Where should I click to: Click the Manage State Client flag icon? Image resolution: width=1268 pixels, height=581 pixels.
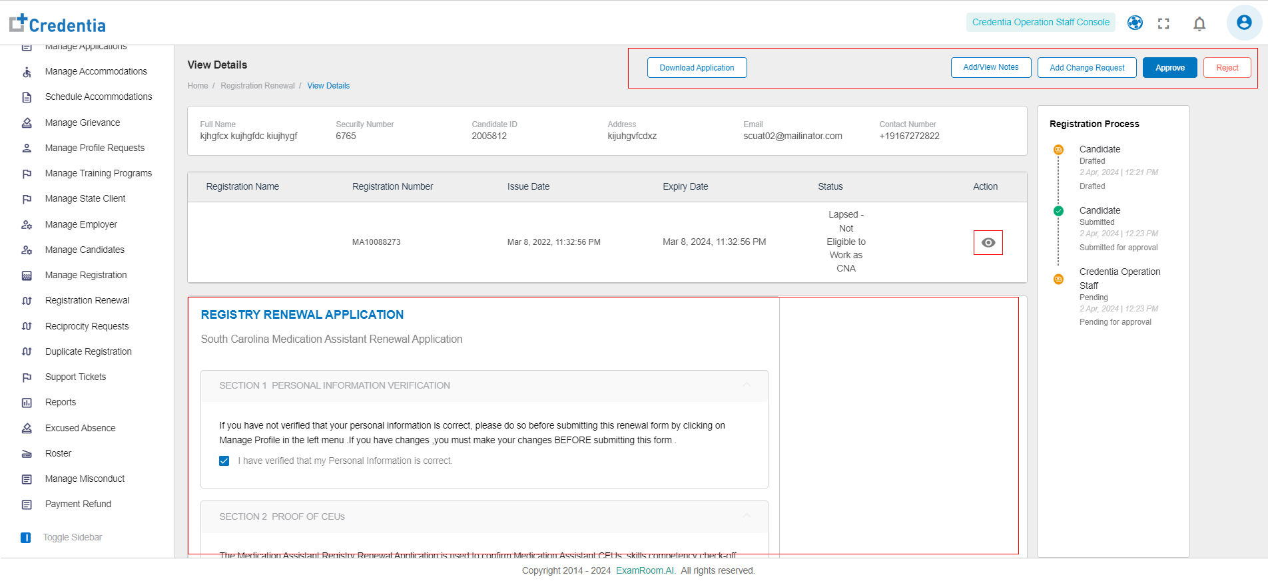(27, 199)
